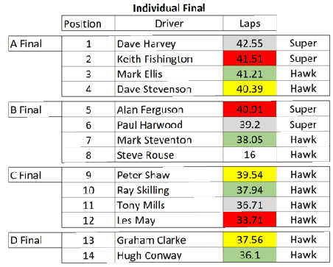This screenshot has height=267, width=333.
Task: Click the B Final label cell
Action: [35, 110]
